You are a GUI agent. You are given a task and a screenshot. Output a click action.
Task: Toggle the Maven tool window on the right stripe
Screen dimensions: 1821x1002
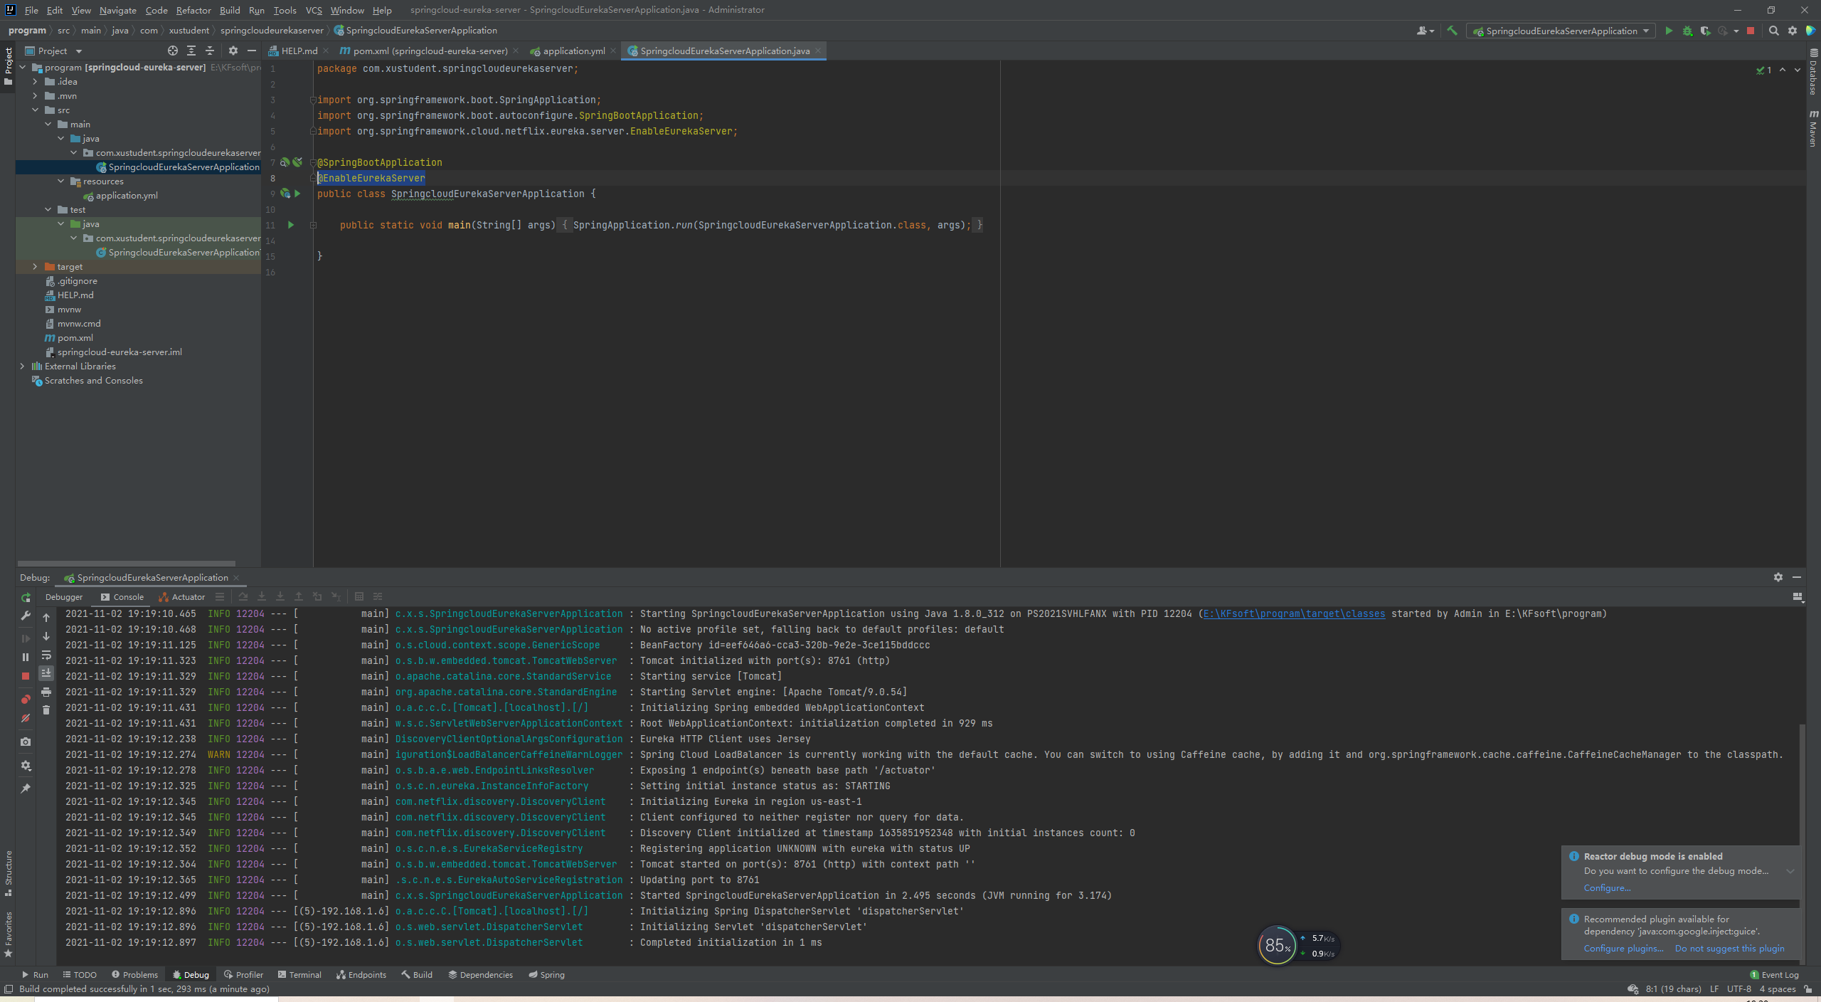1813,128
